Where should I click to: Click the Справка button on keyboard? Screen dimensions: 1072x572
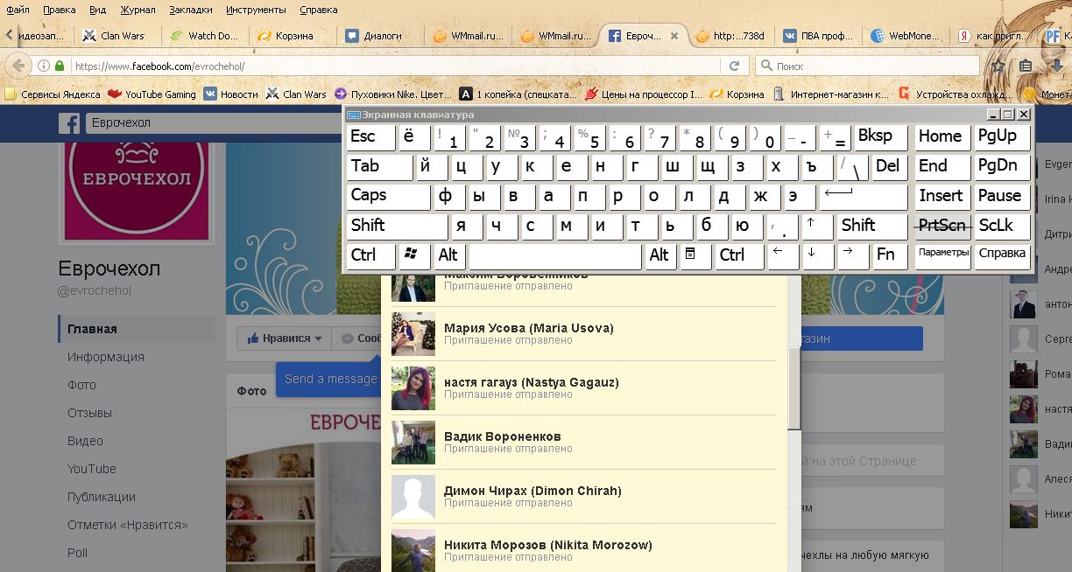click(1003, 255)
